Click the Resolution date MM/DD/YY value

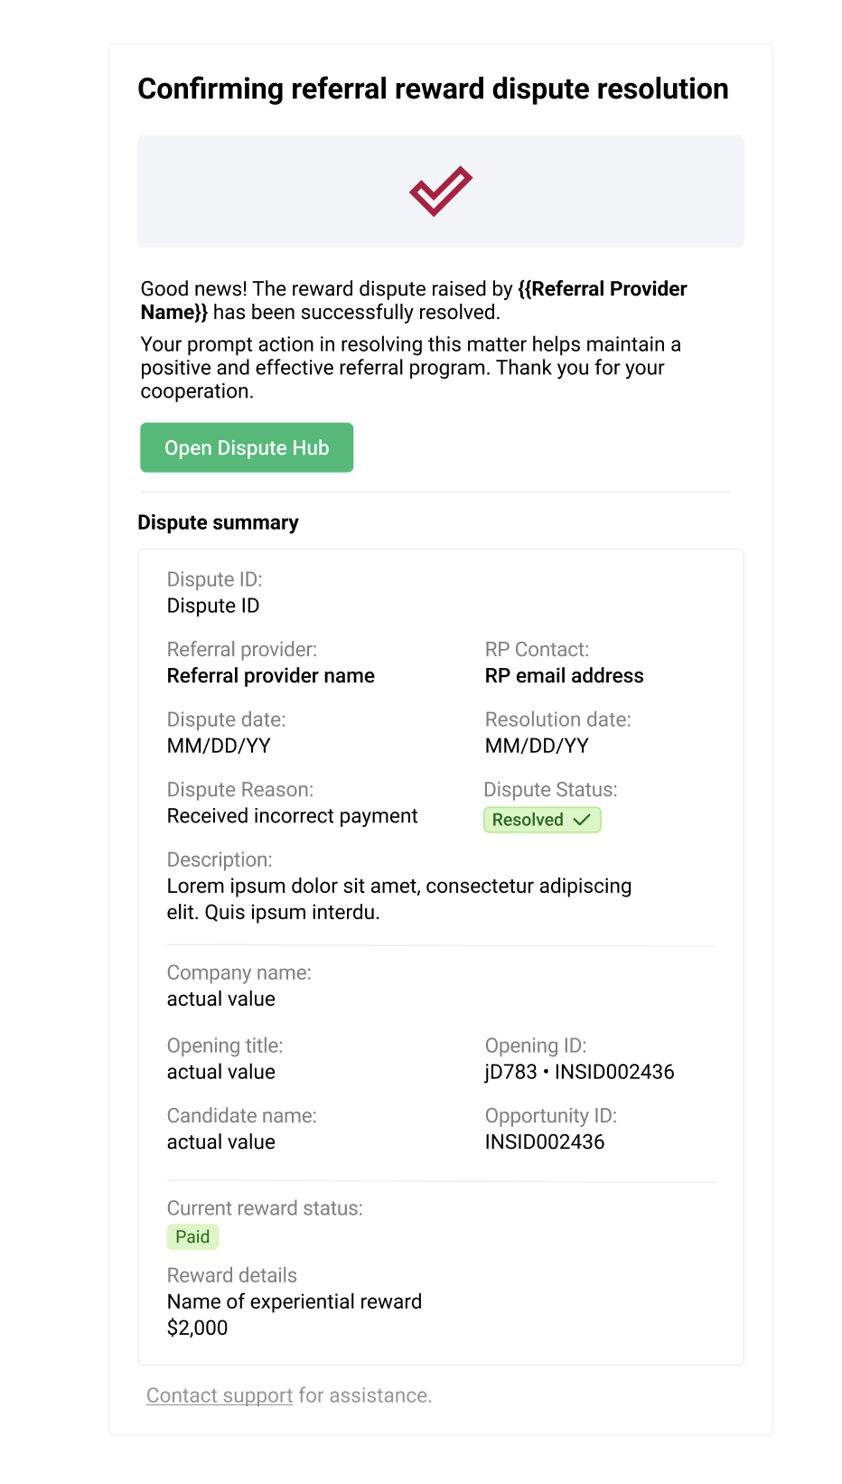pyautogui.click(x=537, y=746)
